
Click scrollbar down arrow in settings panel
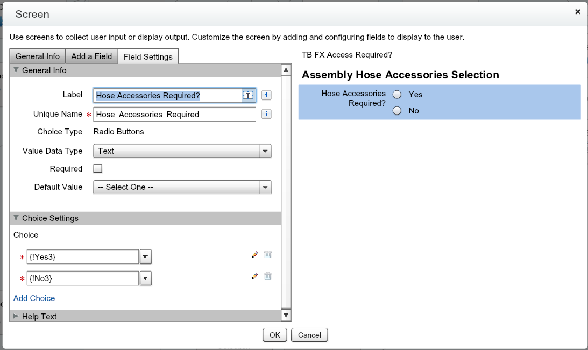pyautogui.click(x=286, y=316)
